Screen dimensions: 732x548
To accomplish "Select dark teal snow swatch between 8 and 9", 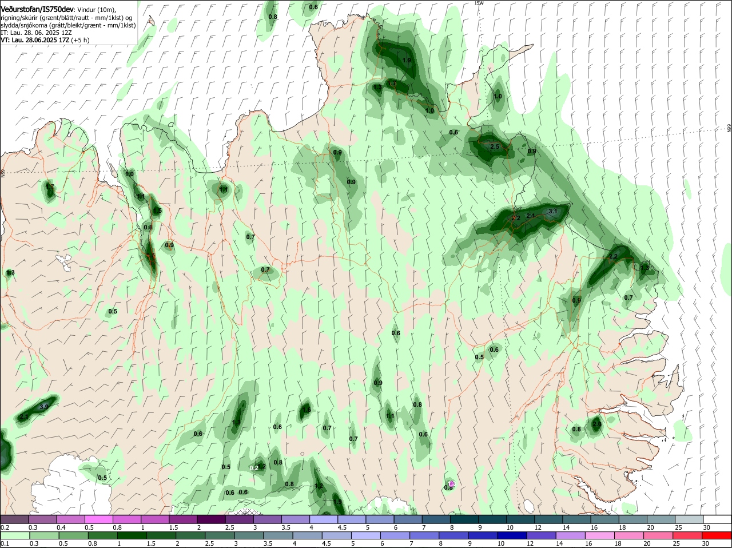I will [463, 519].
